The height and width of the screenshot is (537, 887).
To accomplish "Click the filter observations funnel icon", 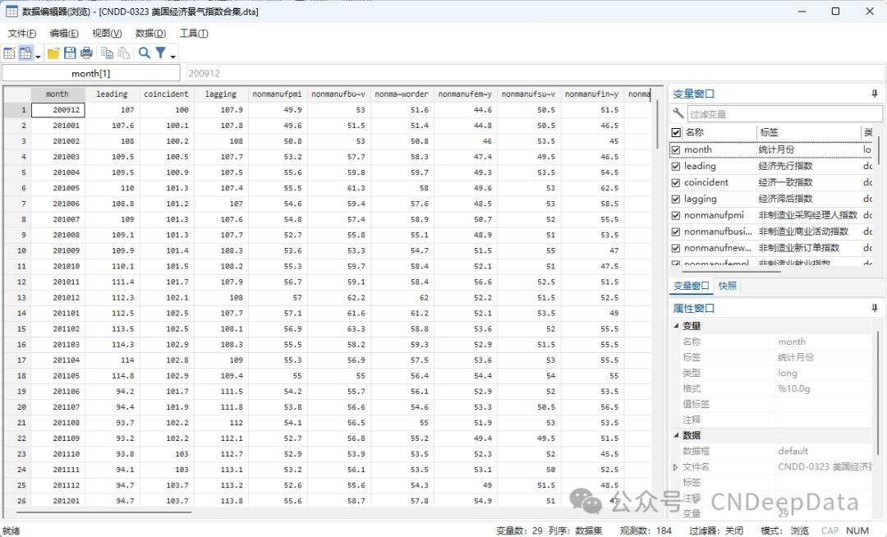I will click(161, 53).
